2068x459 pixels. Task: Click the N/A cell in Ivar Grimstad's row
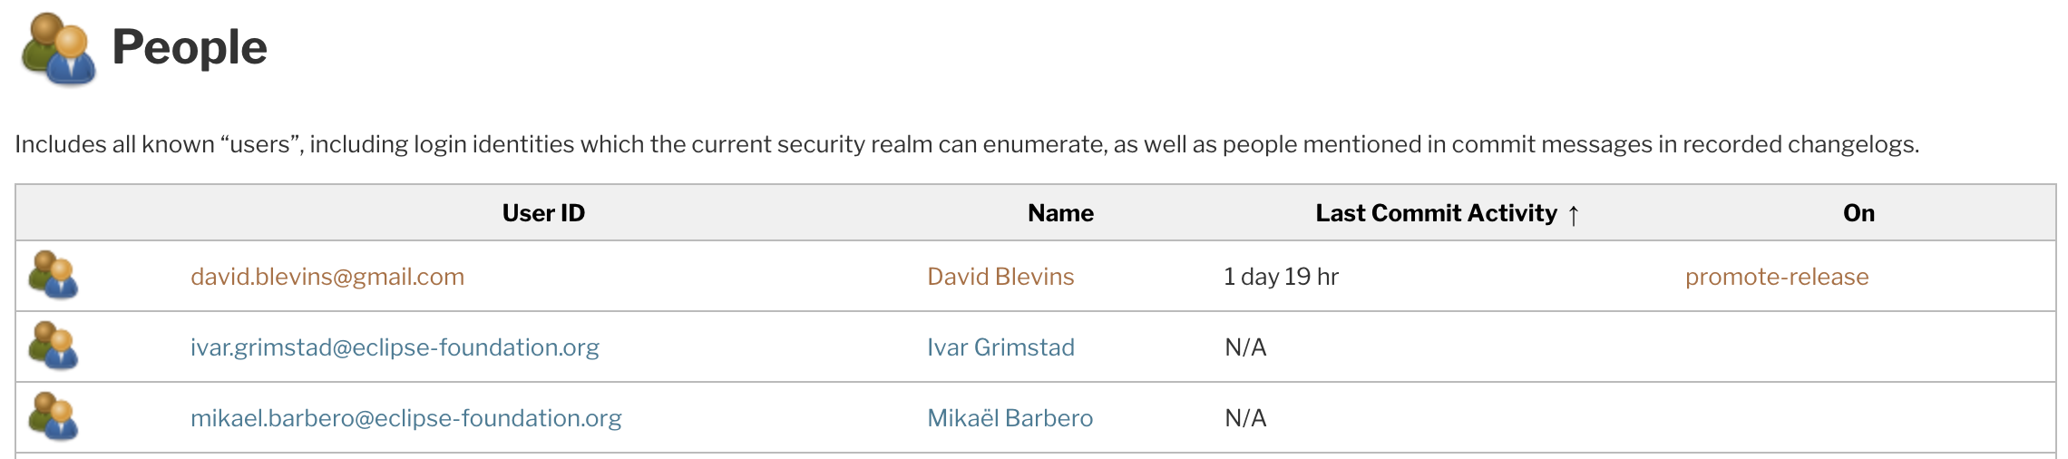tap(1245, 347)
